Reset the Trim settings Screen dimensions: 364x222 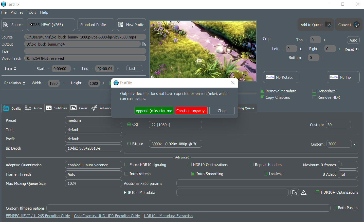pos(15,68)
